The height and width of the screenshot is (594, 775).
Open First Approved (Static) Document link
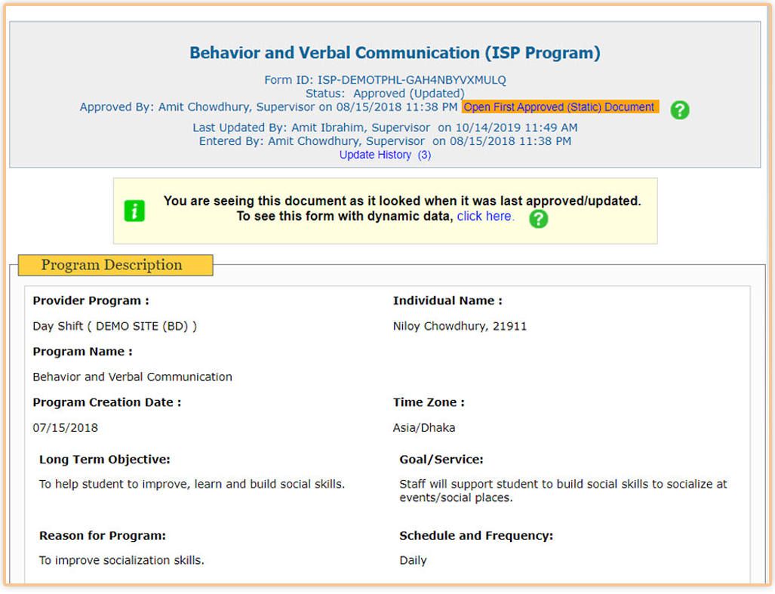click(559, 107)
